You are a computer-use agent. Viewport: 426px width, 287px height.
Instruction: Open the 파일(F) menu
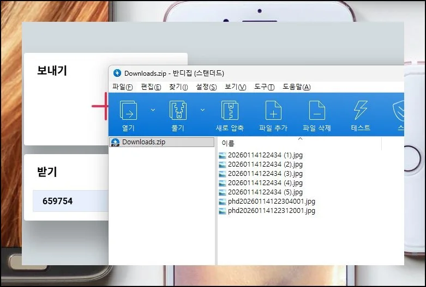click(x=122, y=87)
